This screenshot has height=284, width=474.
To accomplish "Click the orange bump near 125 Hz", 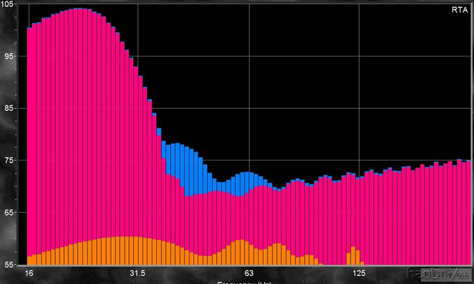I will click(353, 255).
